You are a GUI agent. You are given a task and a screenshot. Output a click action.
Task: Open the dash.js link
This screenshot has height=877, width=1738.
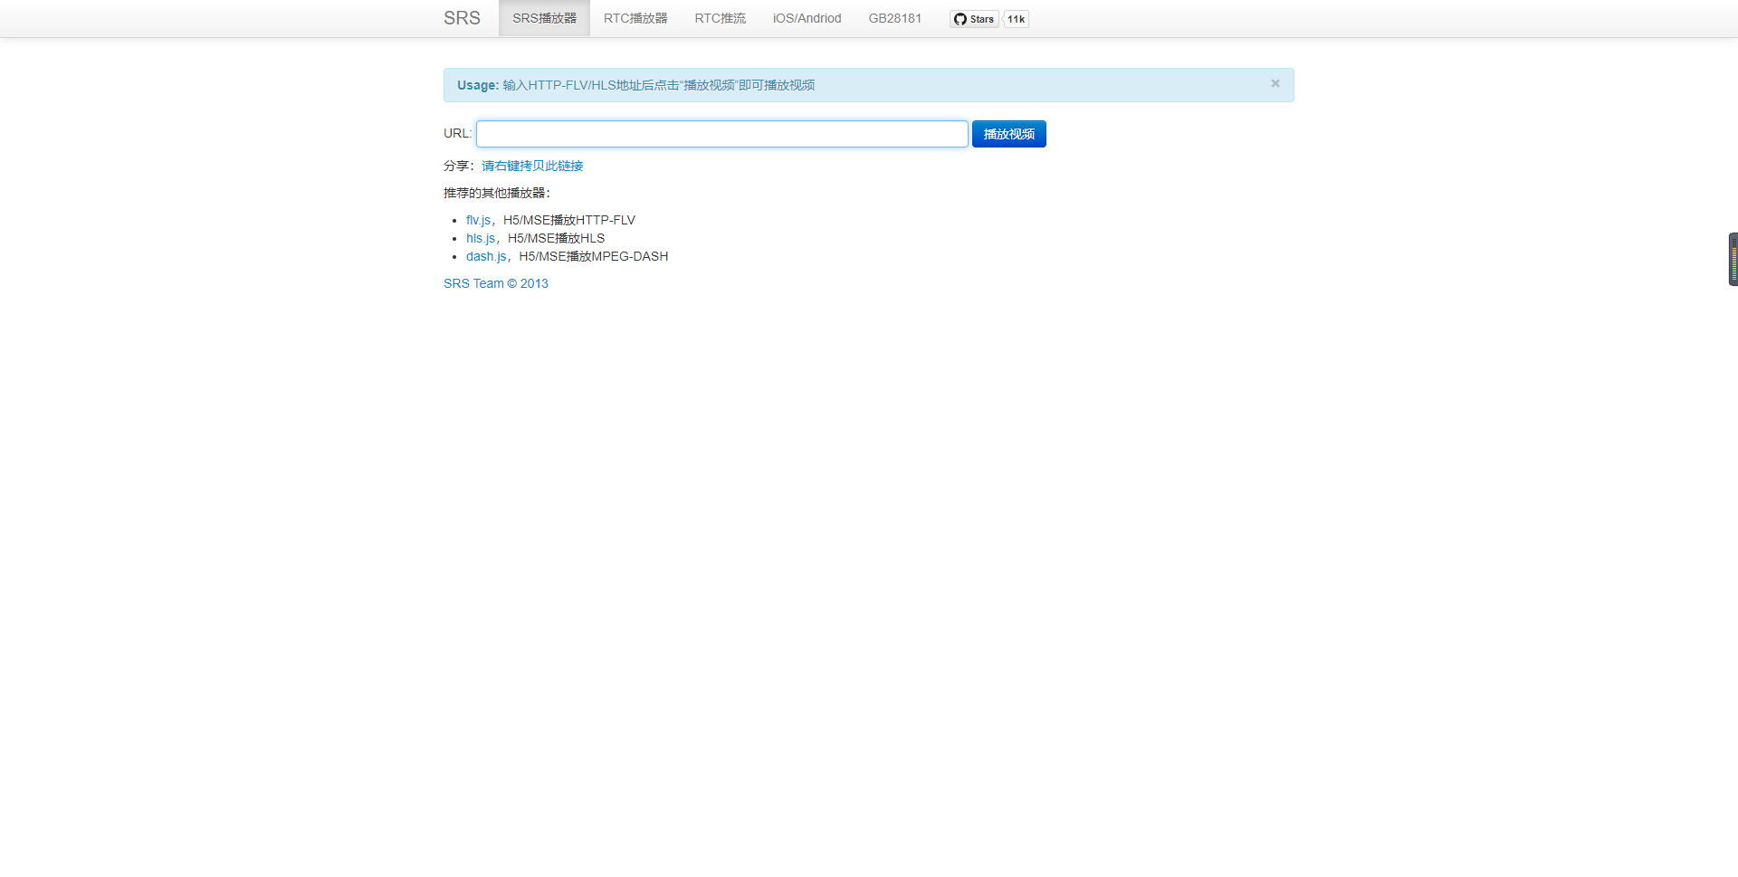pyautogui.click(x=486, y=256)
